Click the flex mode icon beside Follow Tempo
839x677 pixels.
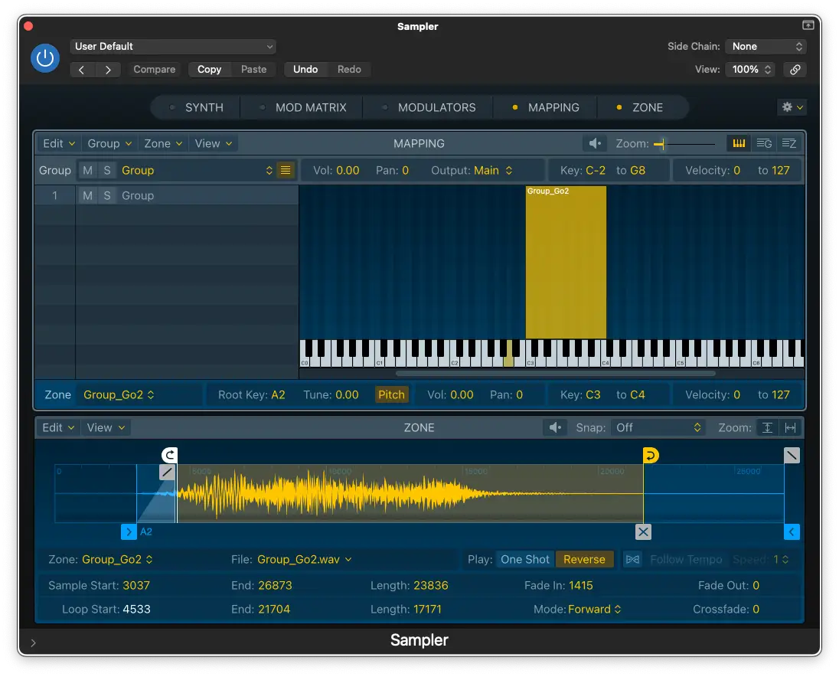pos(632,560)
